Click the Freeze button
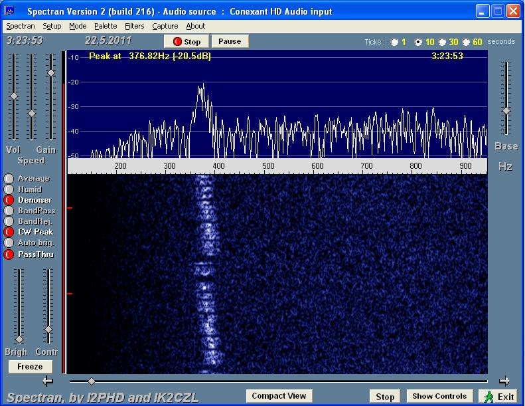Image resolution: width=525 pixels, height=406 pixels. point(30,366)
